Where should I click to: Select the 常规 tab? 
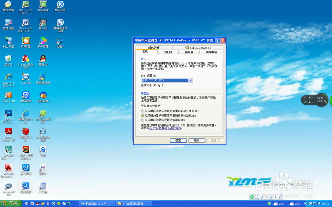[145, 52]
